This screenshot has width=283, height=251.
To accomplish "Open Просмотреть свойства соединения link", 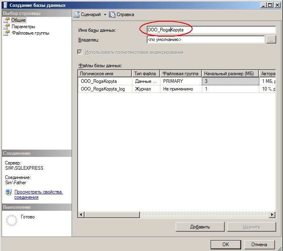I will point(39,194).
